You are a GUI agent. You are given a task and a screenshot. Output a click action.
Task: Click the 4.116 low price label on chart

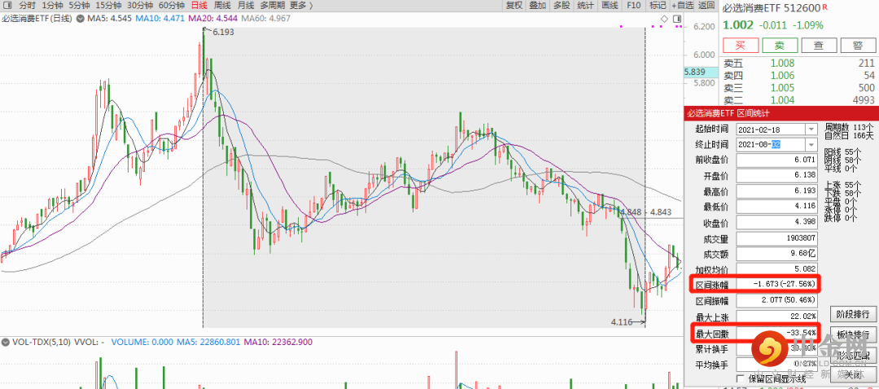pos(621,322)
